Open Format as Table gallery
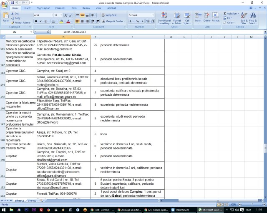 (x=177, y=18)
